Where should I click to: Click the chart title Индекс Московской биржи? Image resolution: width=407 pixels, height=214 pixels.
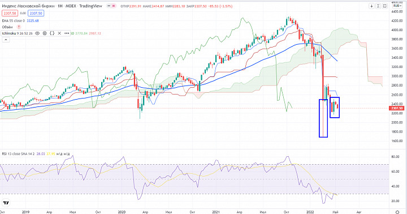click(29, 6)
